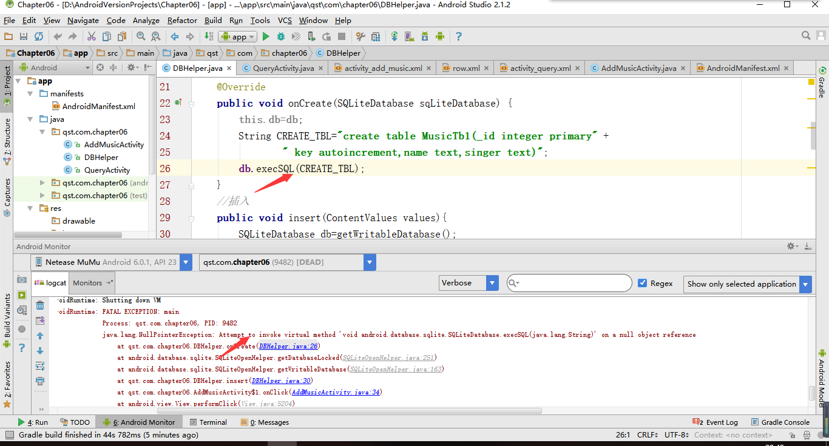Image resolution: width=829 pixels, height=446 pixels.
Task: Click the chapter06 breadcrumb
Action: pos(283,53)
